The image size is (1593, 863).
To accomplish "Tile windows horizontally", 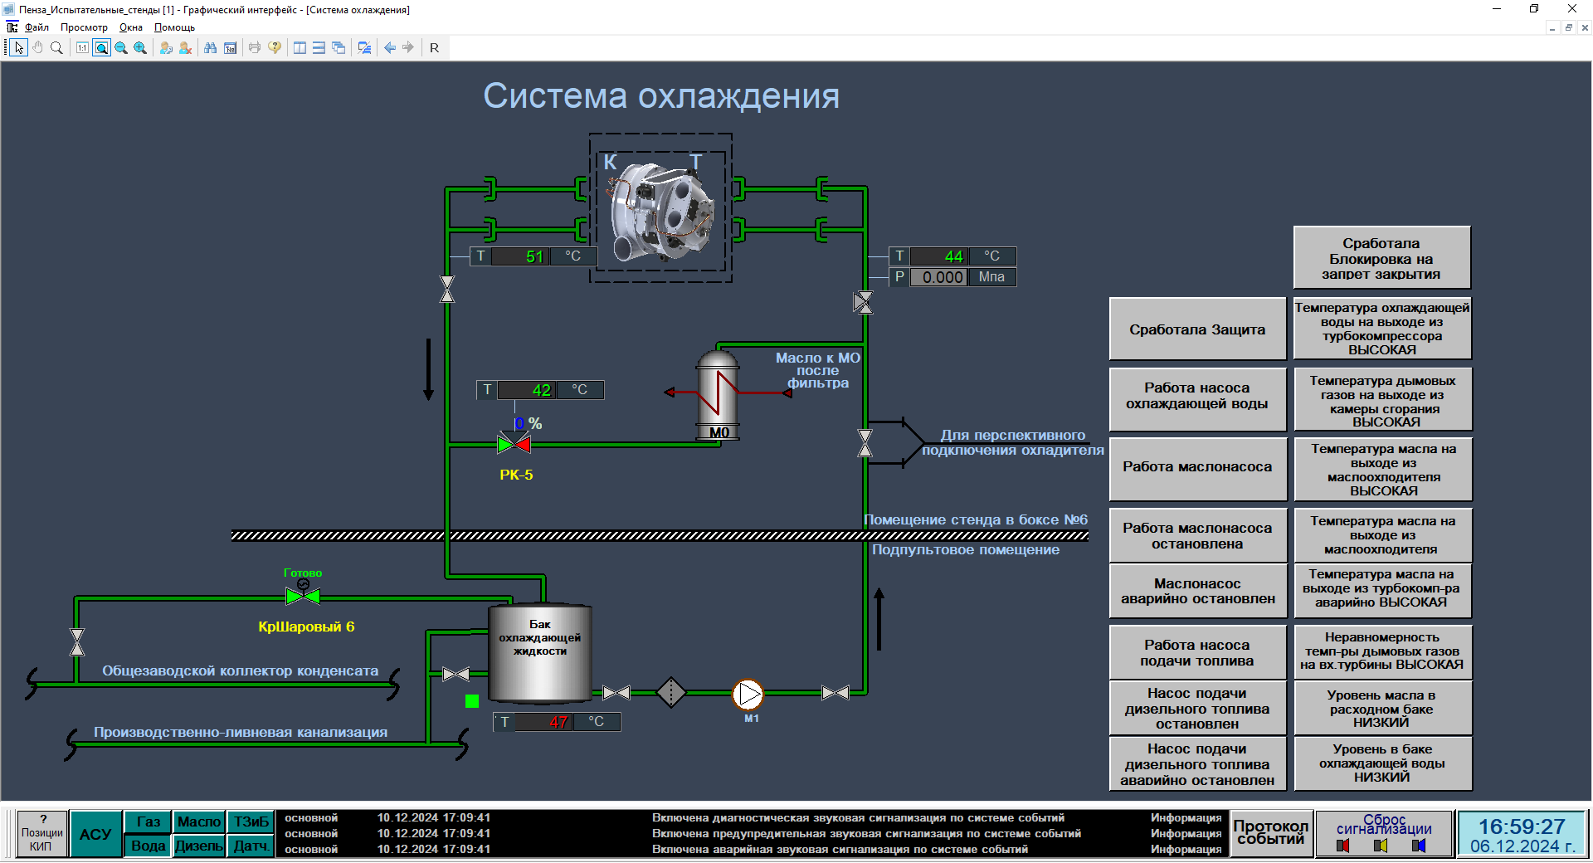I will 319,48.
